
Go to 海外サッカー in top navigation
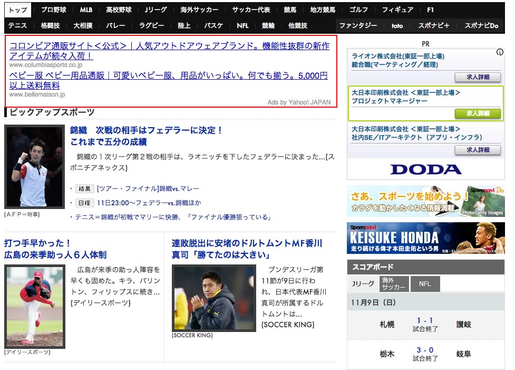(x=199, y=10)
